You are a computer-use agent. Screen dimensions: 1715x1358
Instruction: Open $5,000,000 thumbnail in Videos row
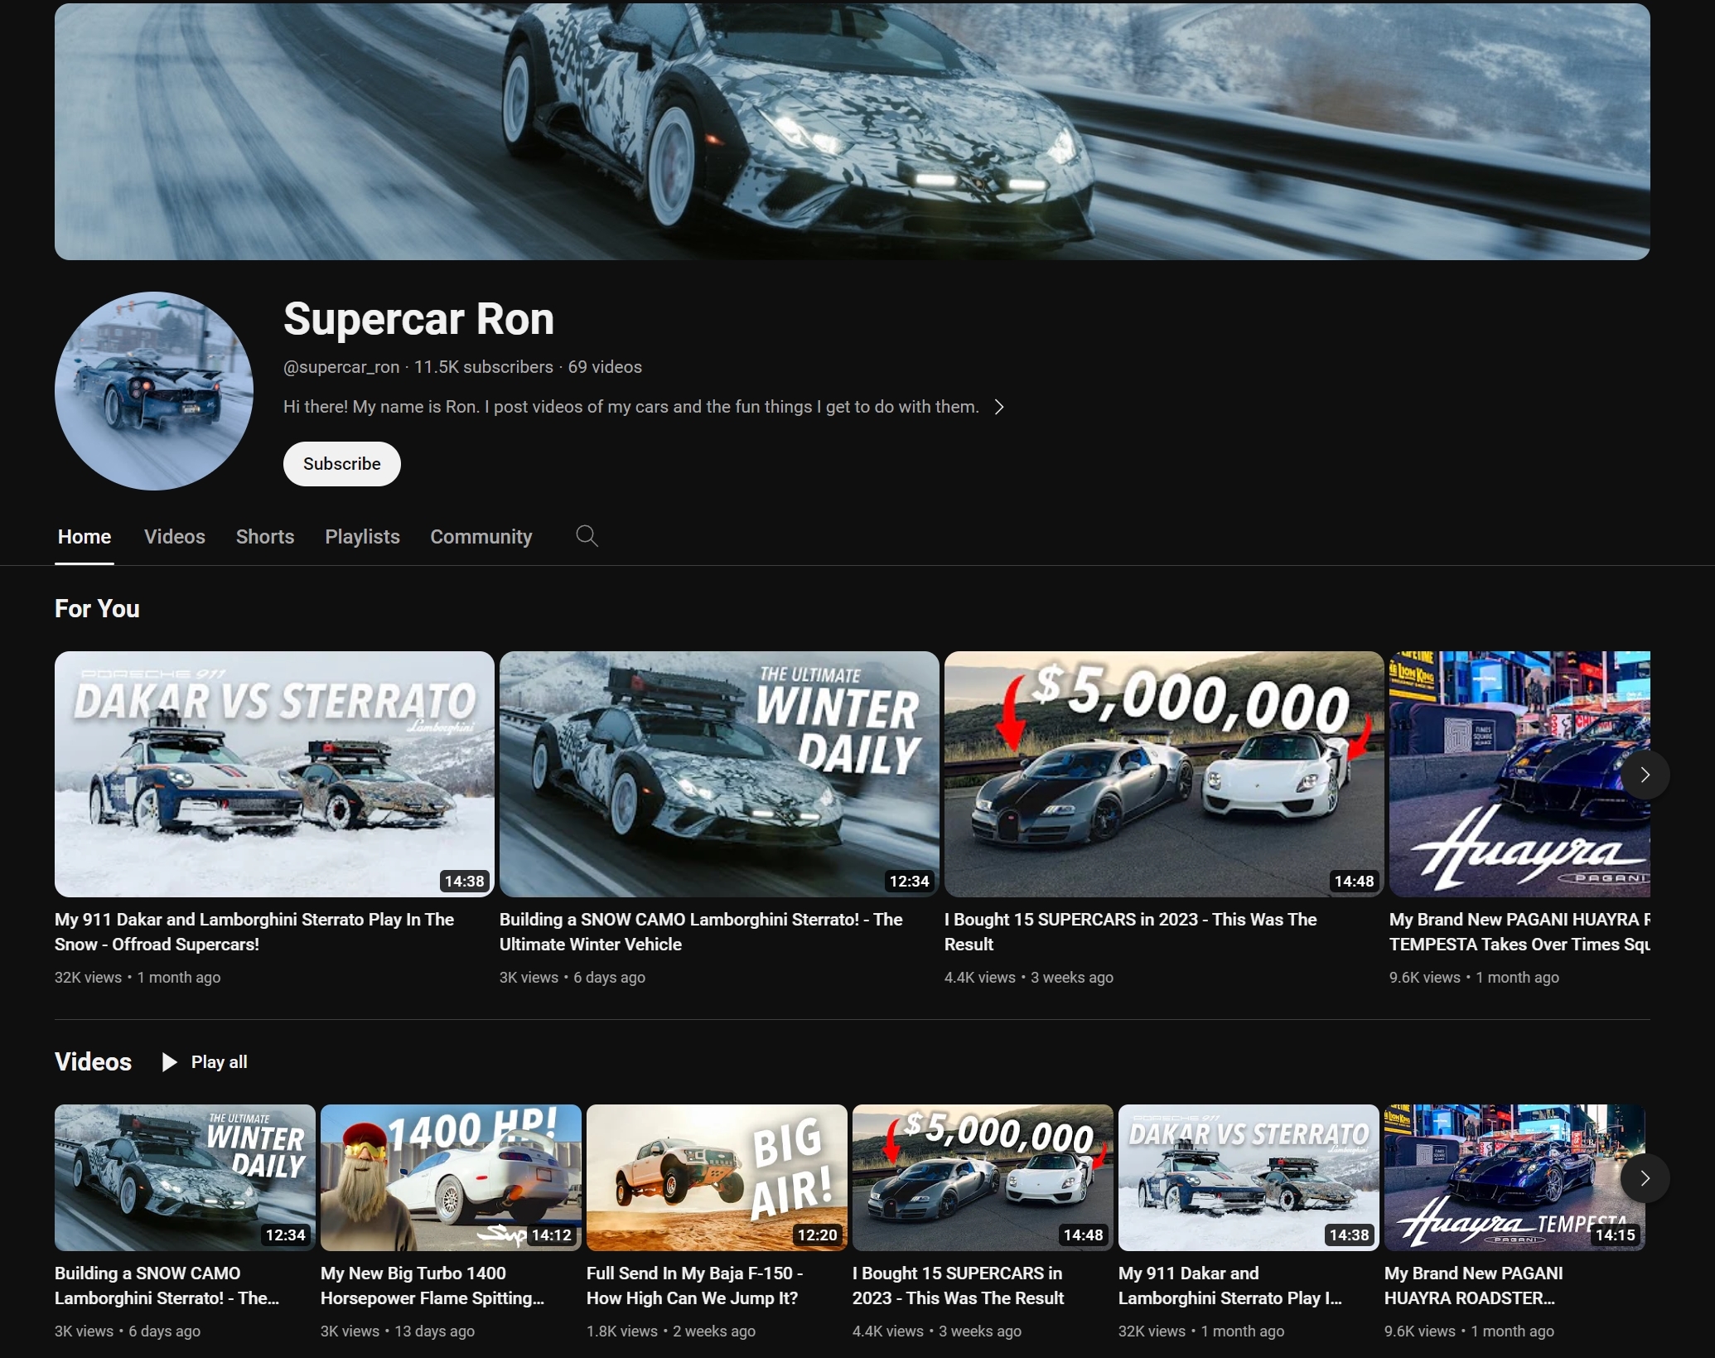point(983,1177)
